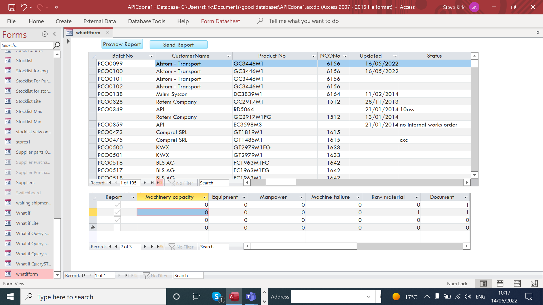Open the External Data ribbon tab
Screen dimensions: 543x305
[x=100, y=21]
